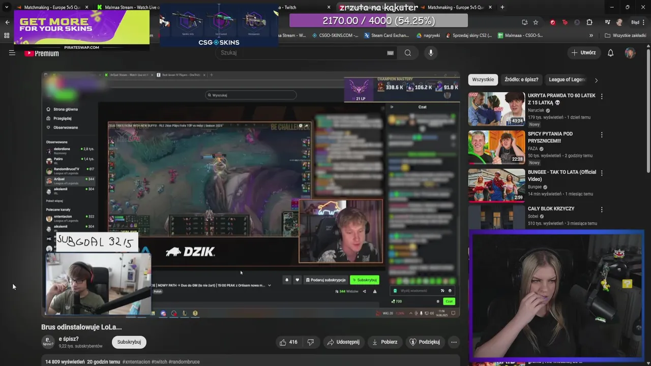The image size is (651, 366).
Task: Go back with browser back arrow
Action: (7, 22)
